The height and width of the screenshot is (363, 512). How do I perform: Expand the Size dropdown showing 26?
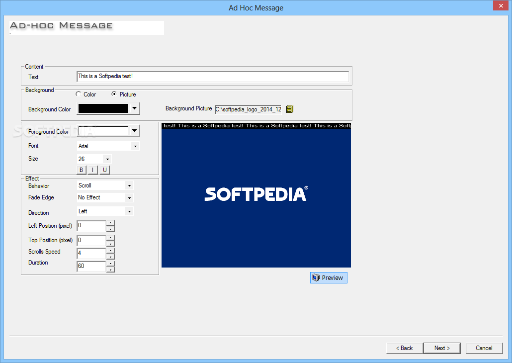click(107, 159)
